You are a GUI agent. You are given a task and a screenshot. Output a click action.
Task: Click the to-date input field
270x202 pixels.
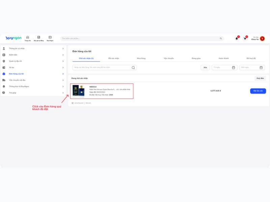tap(252, 68)
